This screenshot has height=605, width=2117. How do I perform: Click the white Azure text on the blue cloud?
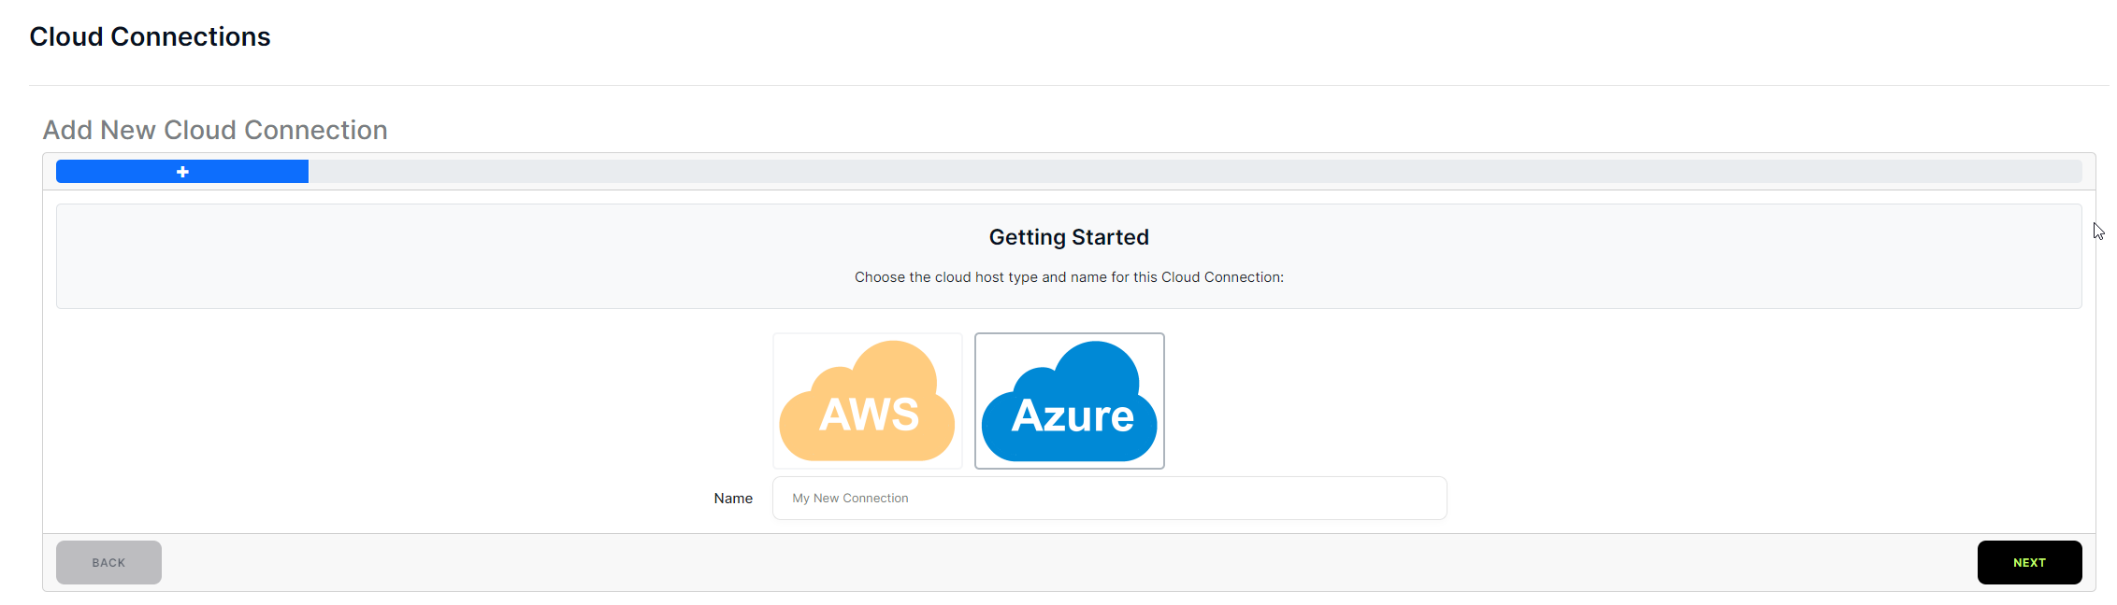pos(1073,416)
